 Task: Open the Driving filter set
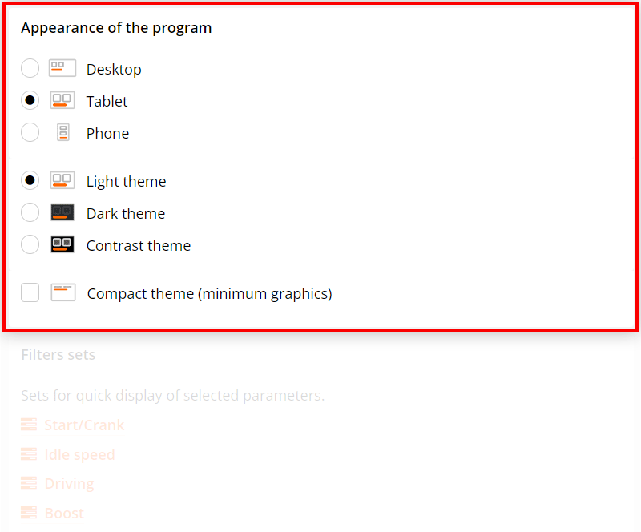(x=70, y=483)
